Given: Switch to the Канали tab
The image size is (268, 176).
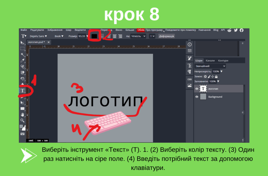Looking at the screenshot, I should tap(210, 61).
